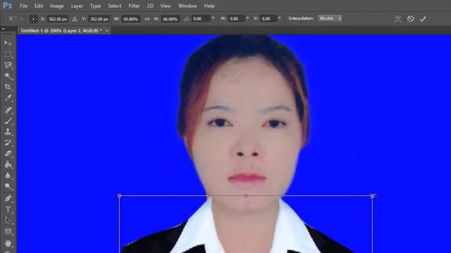Open the View menu
The image size is (451, 253).
tap(166, 6)
